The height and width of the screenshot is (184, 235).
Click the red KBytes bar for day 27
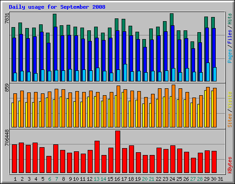coord(193,166)
